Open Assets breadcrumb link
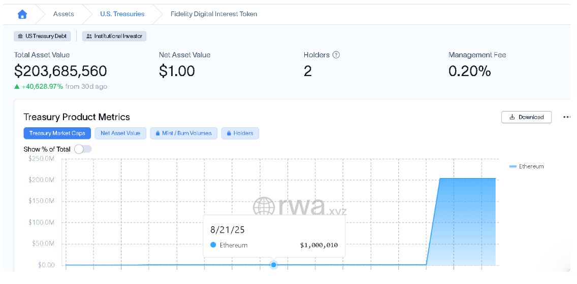Image resolution: width=577 pixels, height=284 pixels. point(63,14)
